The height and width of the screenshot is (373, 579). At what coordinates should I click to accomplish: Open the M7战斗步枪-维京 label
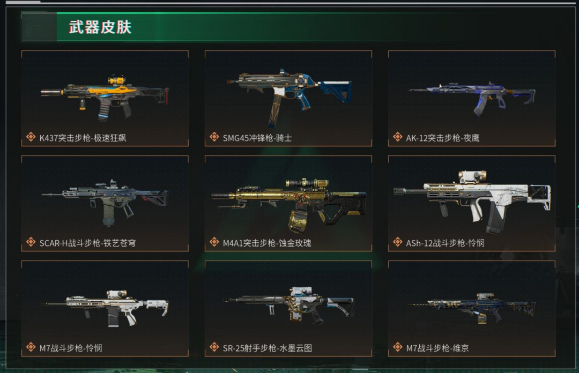point(437,348)
